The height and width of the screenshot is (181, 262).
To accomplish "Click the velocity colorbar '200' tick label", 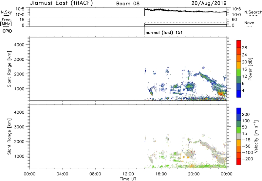I will (246, 114).
